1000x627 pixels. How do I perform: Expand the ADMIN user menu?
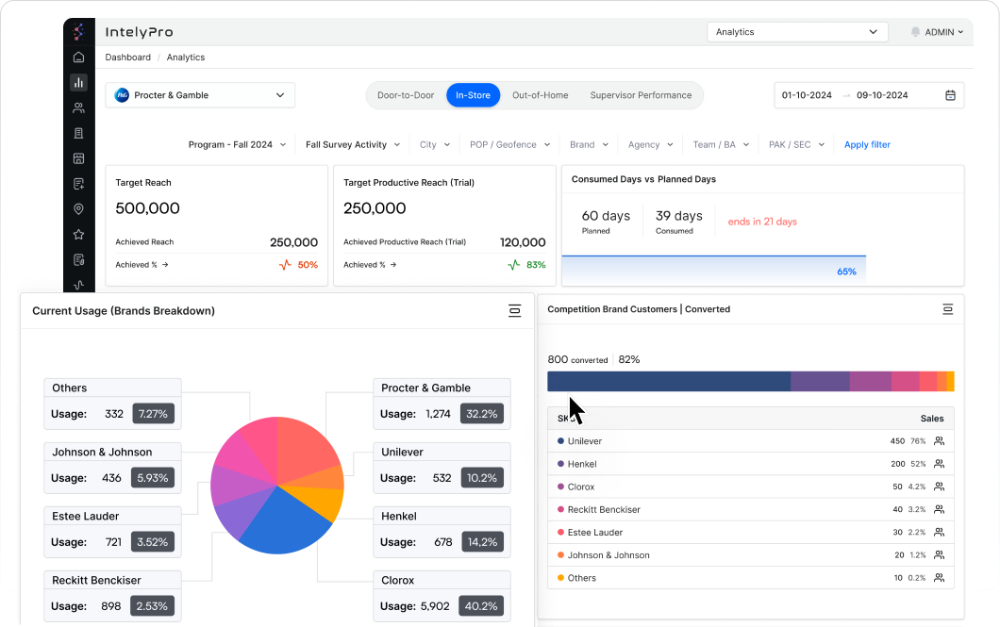pos(944,32)
